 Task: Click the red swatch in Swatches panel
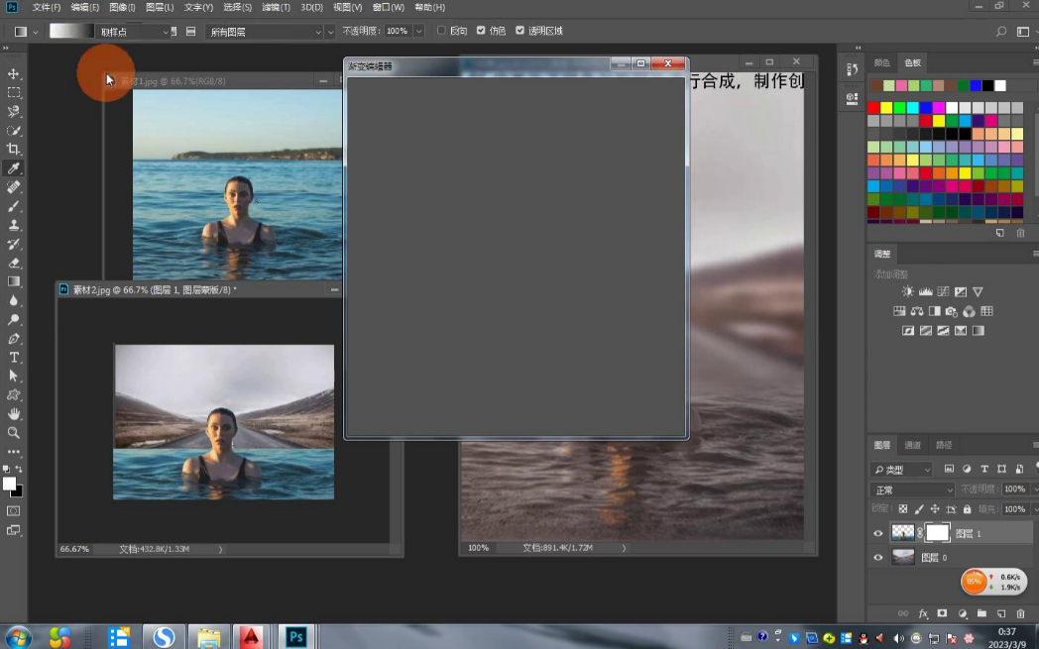(x=873, y=108)
